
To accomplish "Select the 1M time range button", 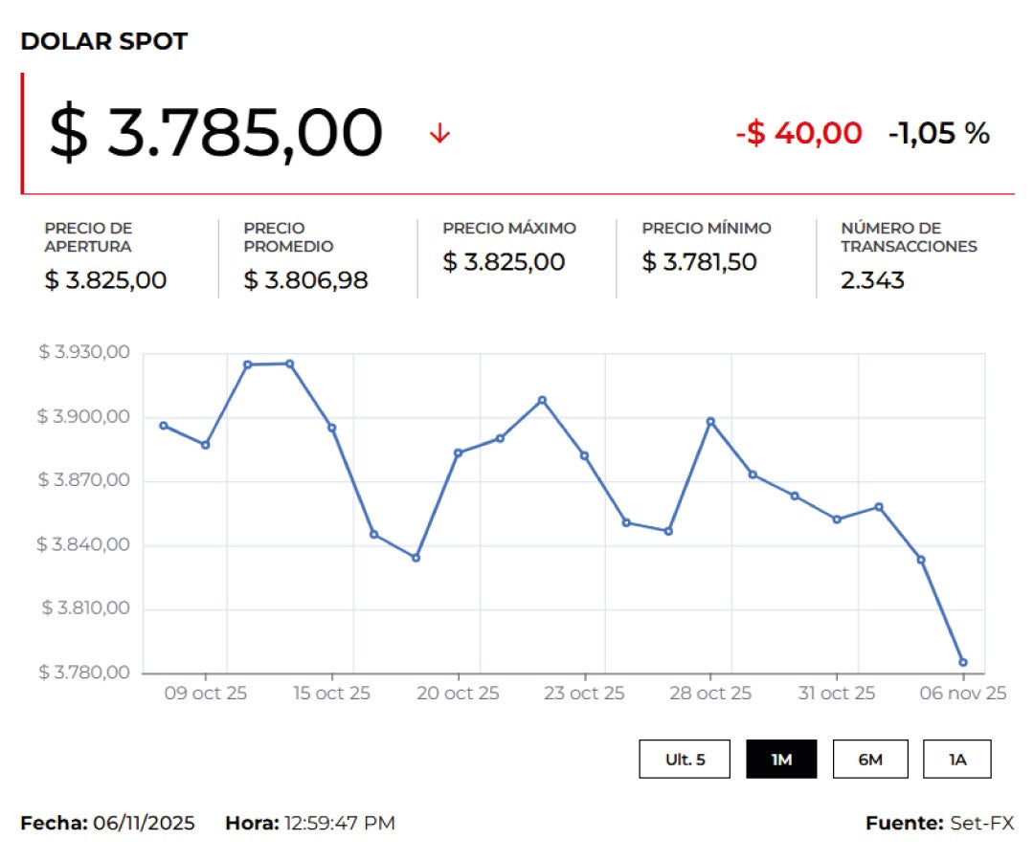I will coord(783,759).
